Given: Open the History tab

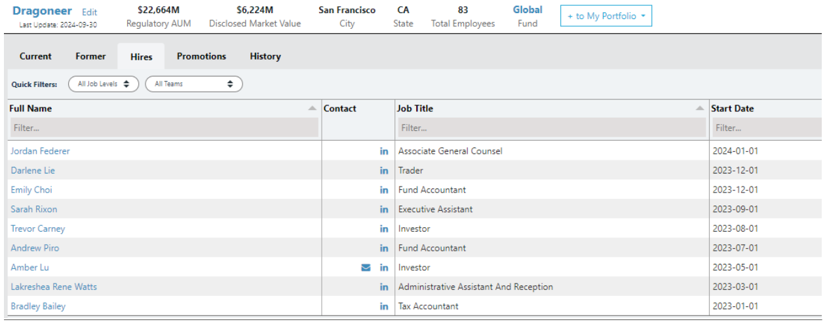Looking at the screenshot, I should click(x=265, y=56).
